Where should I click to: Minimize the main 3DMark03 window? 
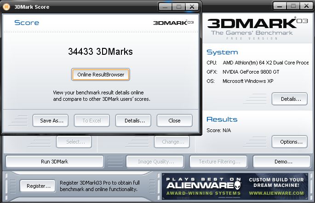click(280, 6)
